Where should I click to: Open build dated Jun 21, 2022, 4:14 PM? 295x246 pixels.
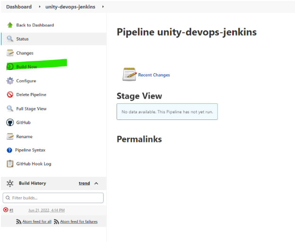pyautogui.click(x=46, y=210)
